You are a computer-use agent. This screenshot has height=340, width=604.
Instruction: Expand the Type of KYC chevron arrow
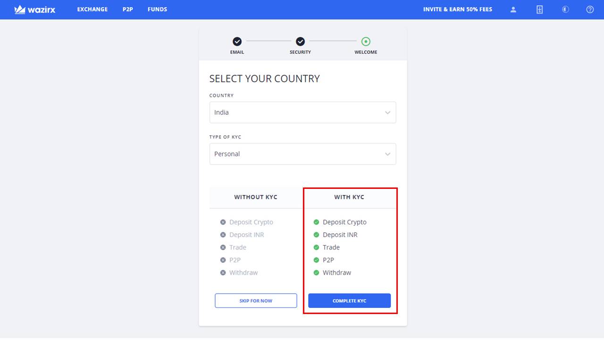(387, 154)
